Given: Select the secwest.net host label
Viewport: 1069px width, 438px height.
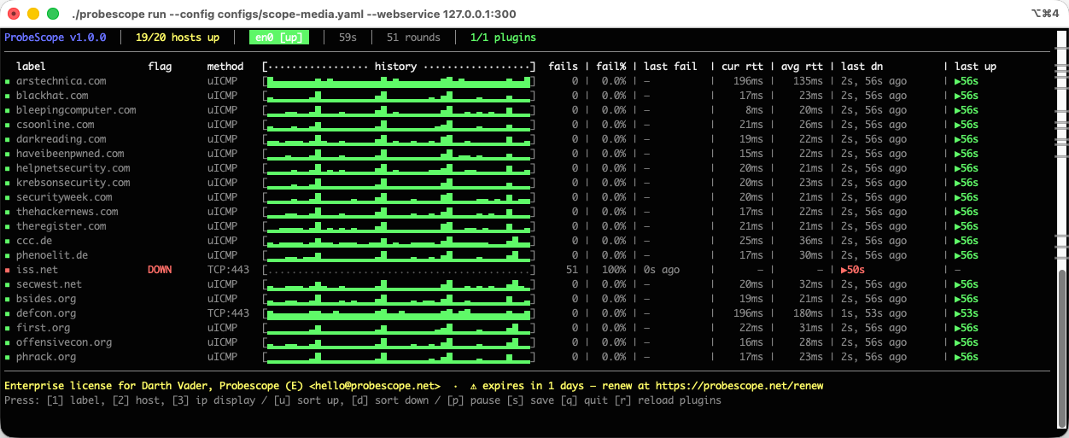Looking at the screenshot, I should coord(50,284).
